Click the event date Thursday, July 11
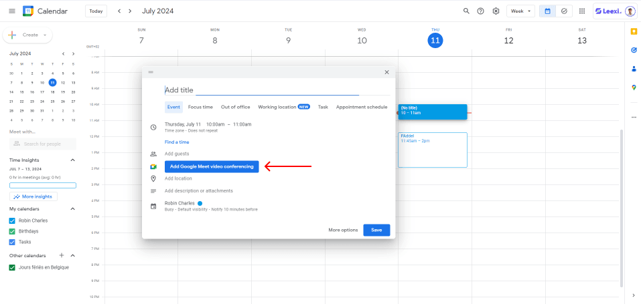Image resolution: width=641 pixels, height=304 pixels. 183,124
